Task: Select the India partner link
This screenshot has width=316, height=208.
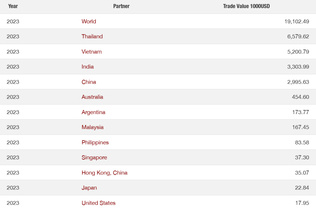Action: click(x=87, y=67)
